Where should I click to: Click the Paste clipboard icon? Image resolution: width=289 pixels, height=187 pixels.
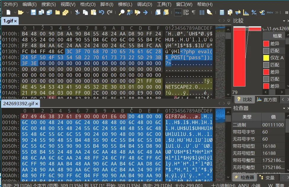click(x=94, y=12)
